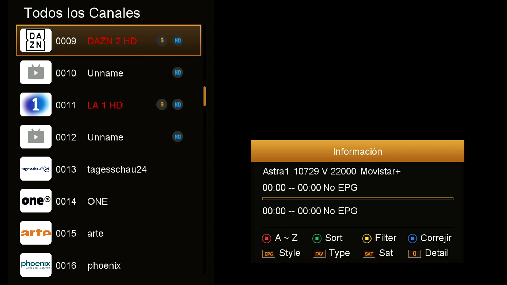This screenshot has height=285, width=507.
Task: Click the EPG progress bar
Action: [x=358, y=199]
